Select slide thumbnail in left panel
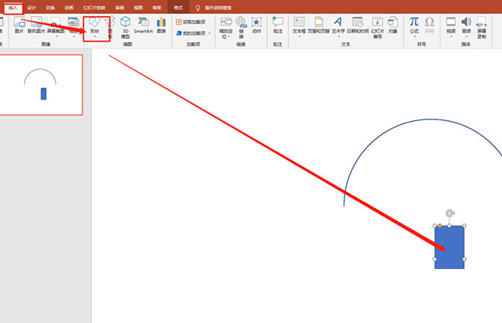Viewport: 502px width, 323px height. 41,85
